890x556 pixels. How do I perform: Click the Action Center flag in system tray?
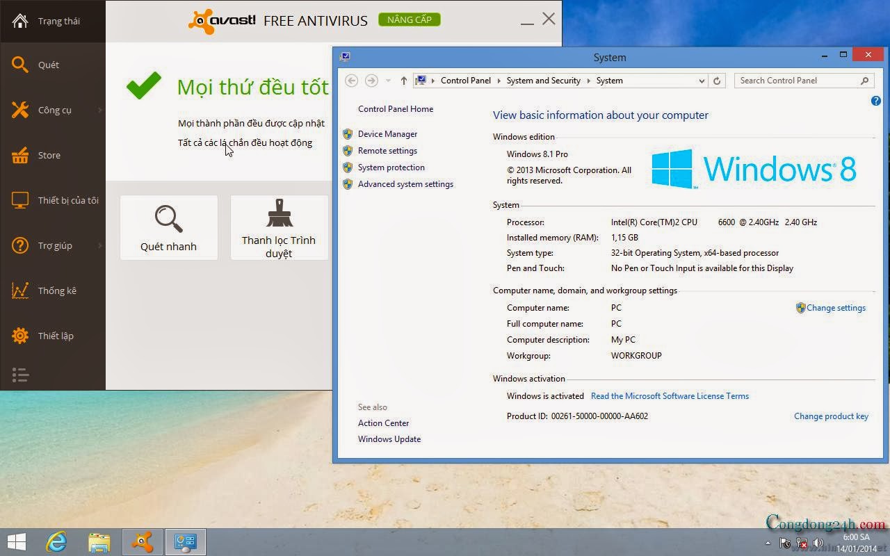tap(785, 543)
